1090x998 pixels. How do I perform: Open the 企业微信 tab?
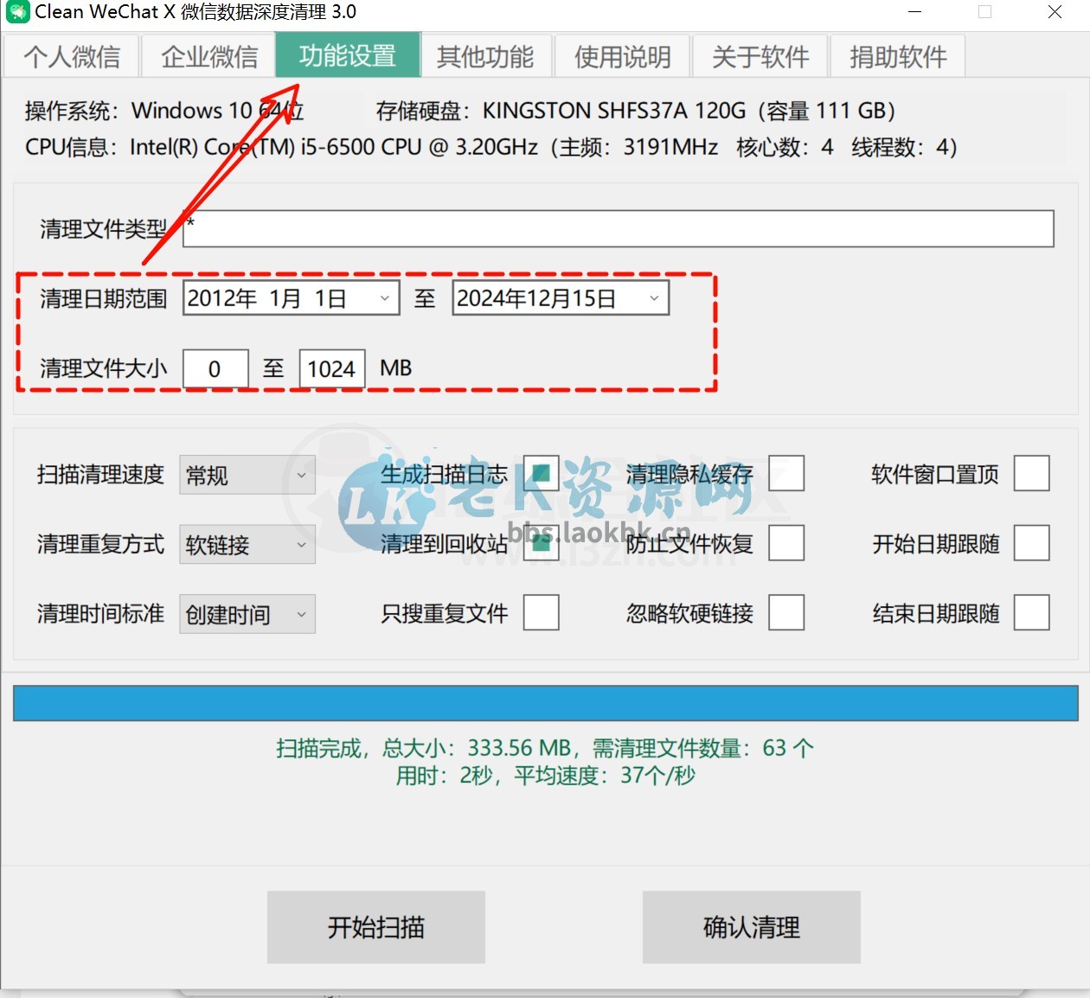click(209, 57)
